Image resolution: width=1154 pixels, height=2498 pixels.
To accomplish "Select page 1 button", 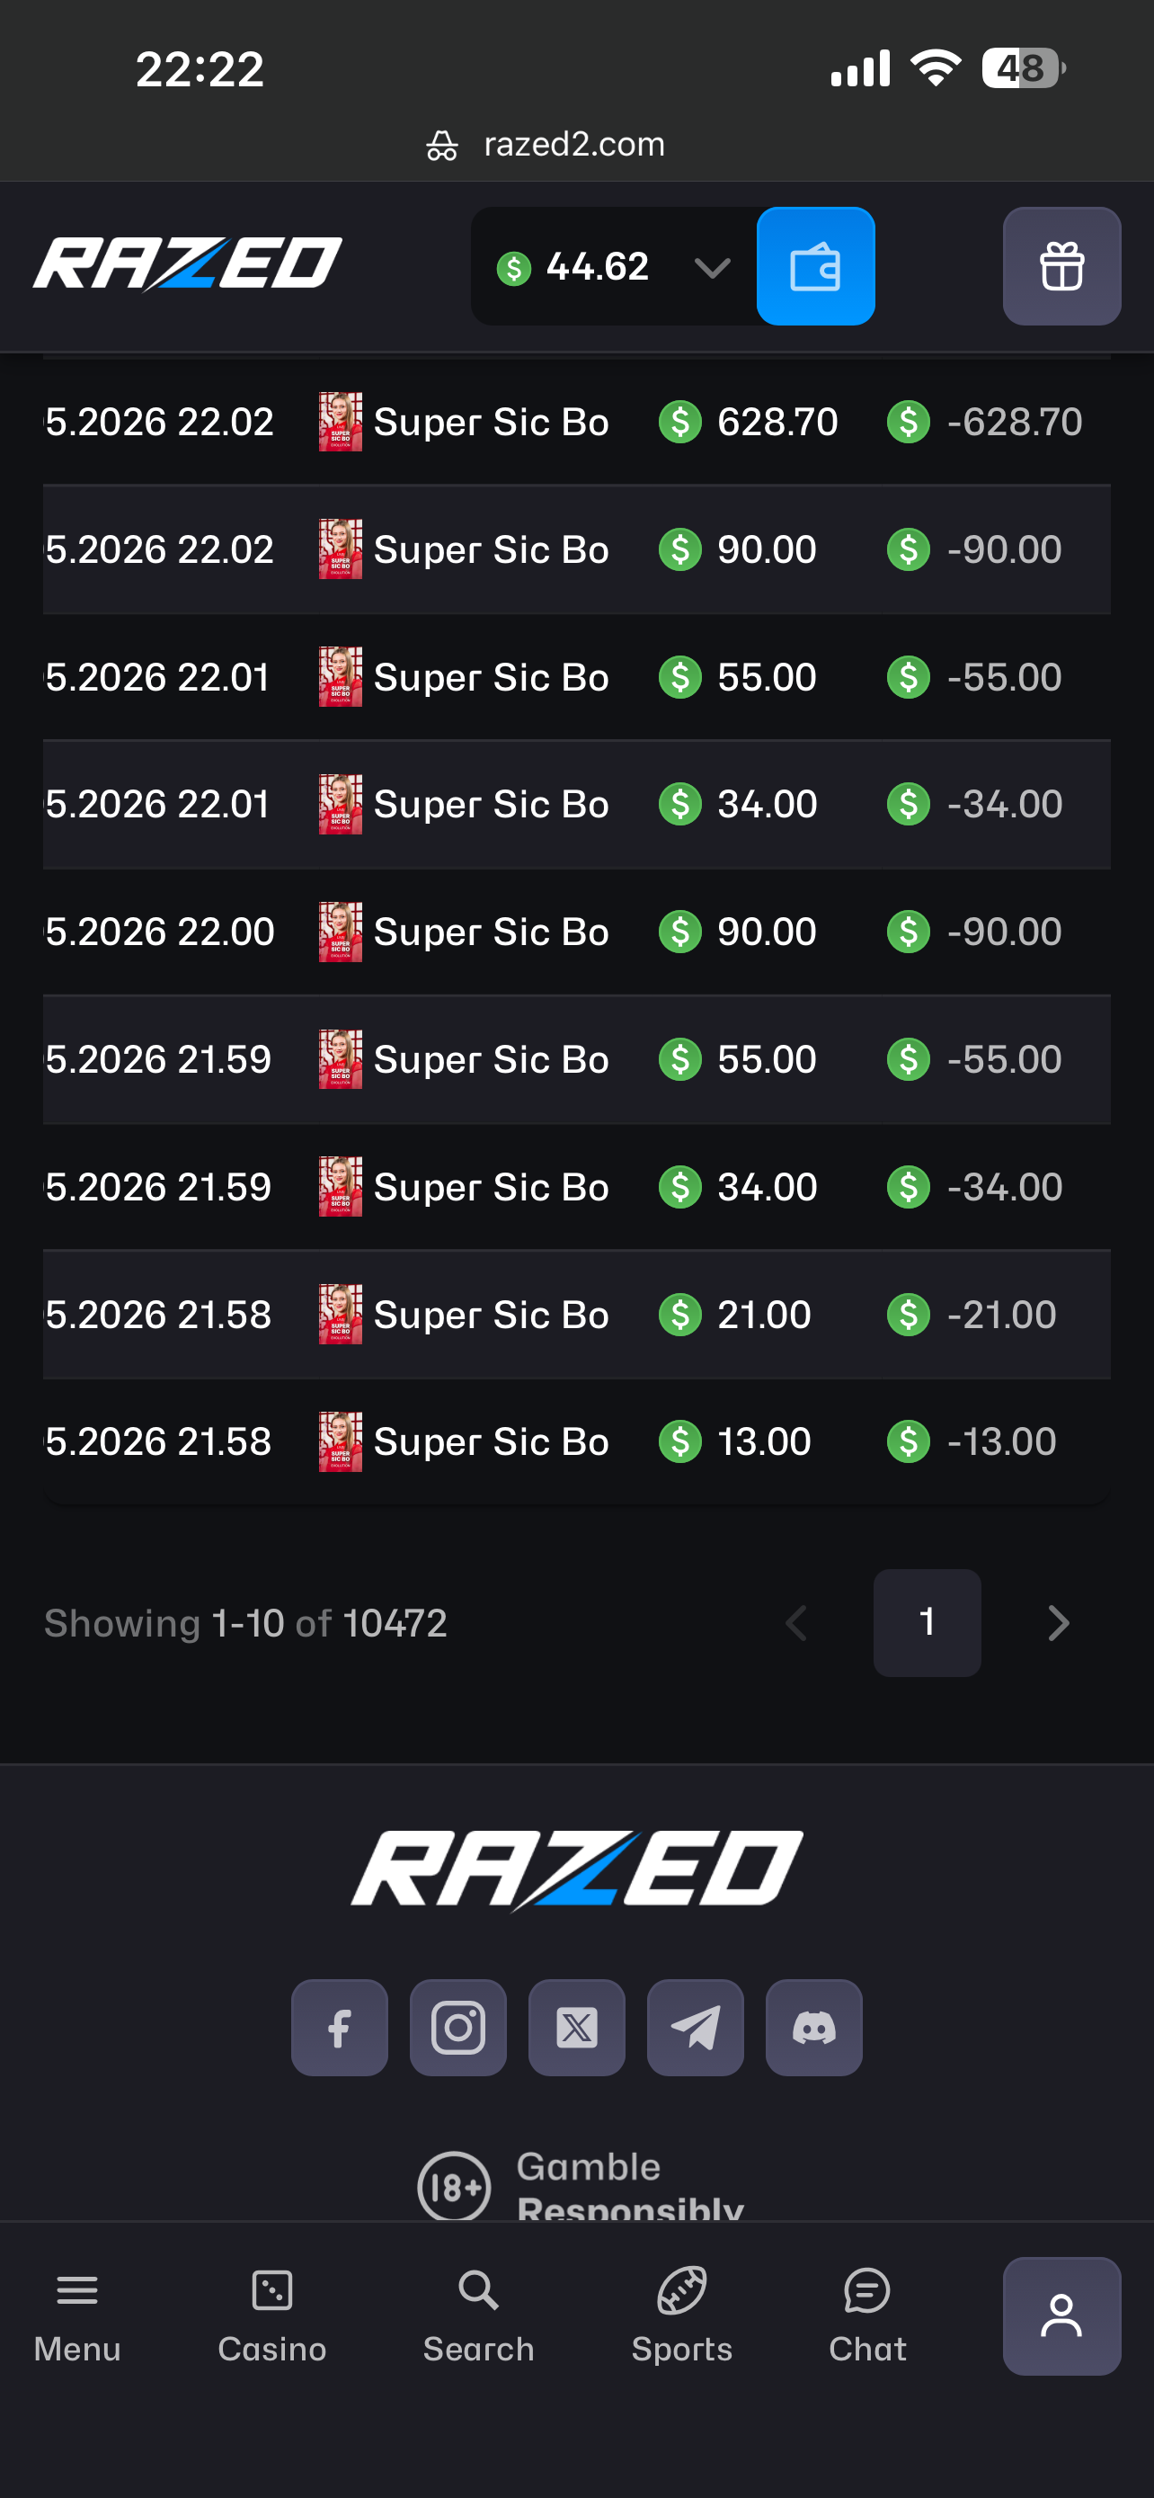I will [x=928, y=1623].
